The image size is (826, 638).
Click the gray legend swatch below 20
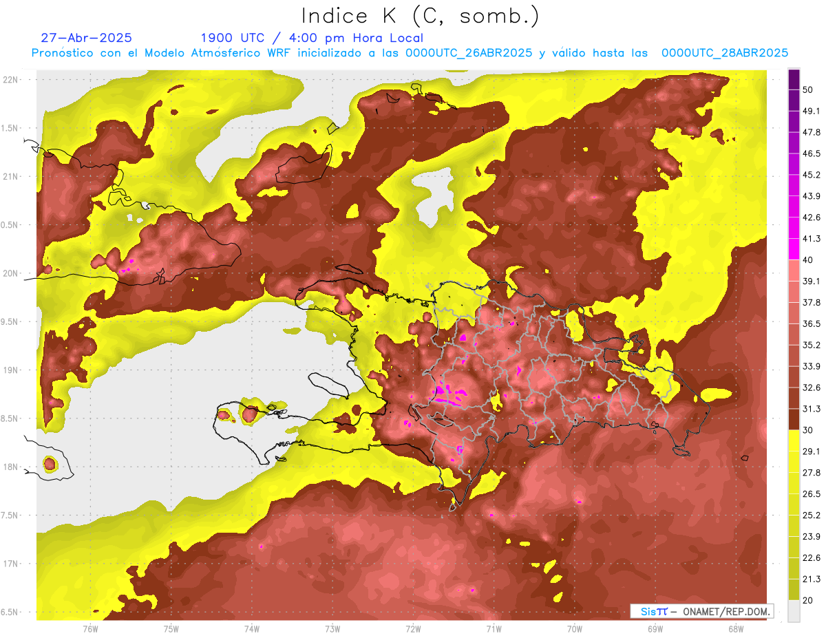tap(794, 611)
